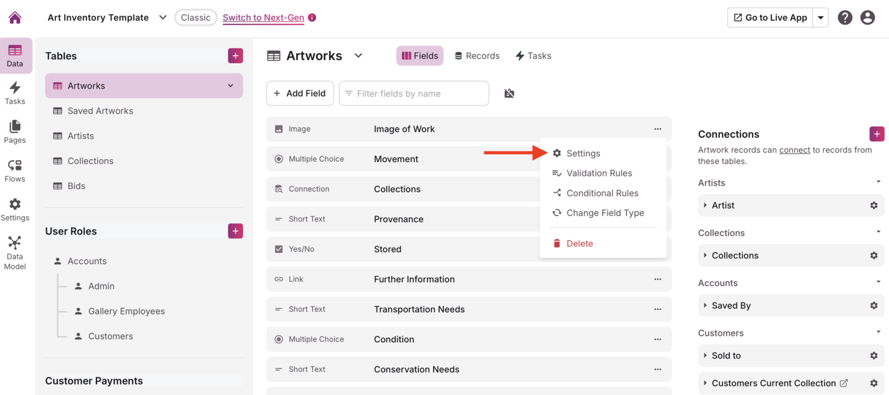The width and height of the screenshot is (889, 395).
Task: Open Settings from the left sidebar
Action: click(x=15, y=208)
